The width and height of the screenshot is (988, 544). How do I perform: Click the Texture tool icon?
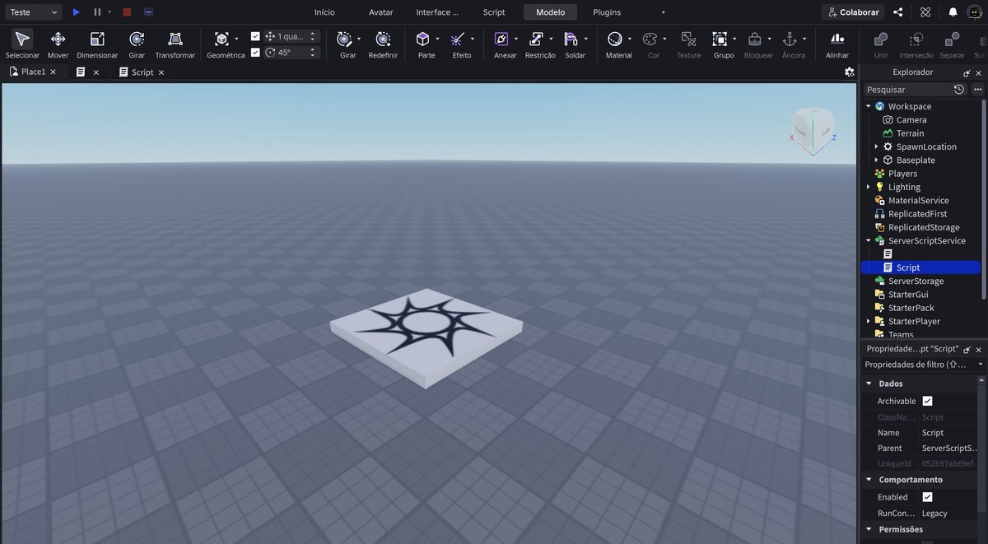pyautogui.click(x=688, y=39)
